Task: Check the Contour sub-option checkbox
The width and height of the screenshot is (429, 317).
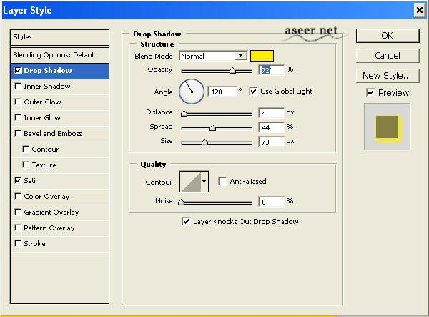Action: point(26,149)
